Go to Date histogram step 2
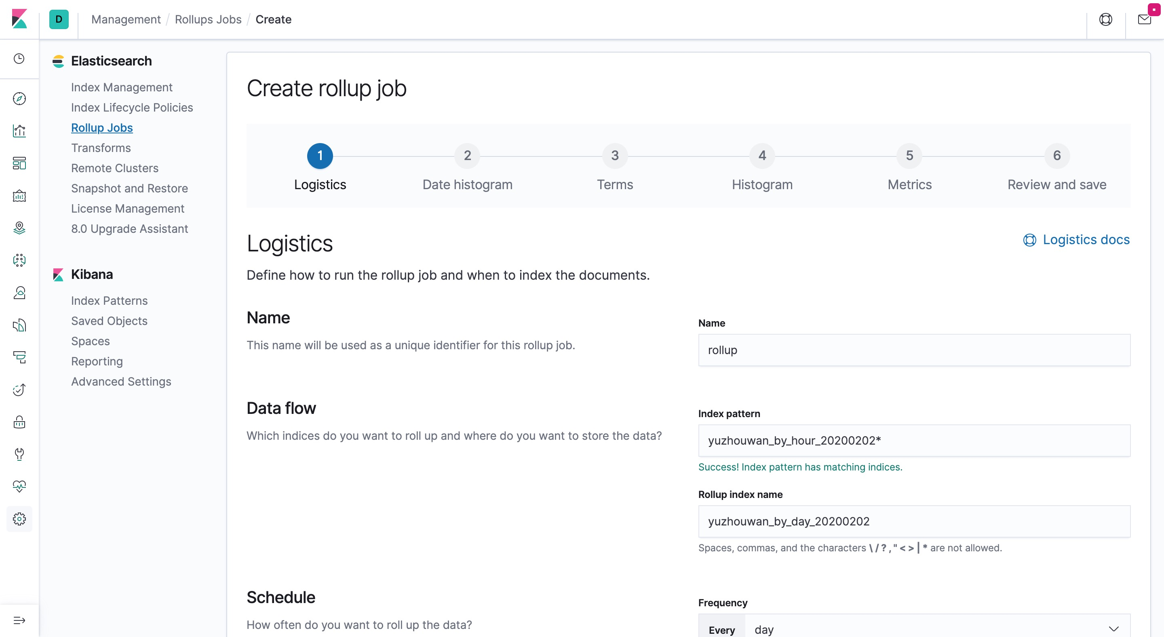This screenshot has height=637, width=1164. (467, 156)
